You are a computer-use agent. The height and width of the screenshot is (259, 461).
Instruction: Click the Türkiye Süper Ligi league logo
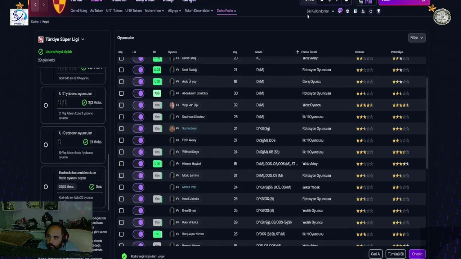click(x=41, y=40)
